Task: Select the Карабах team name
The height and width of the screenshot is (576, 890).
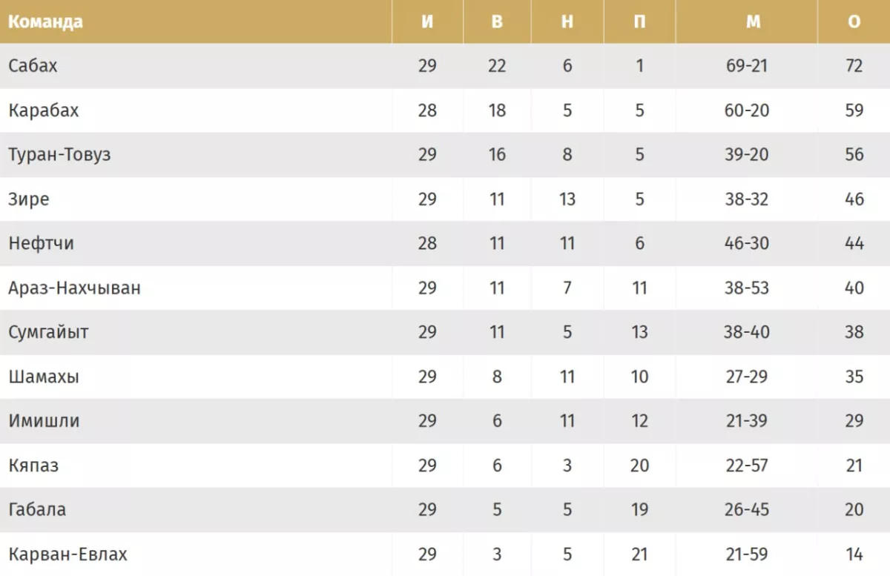Action: [x=43, y=110]
